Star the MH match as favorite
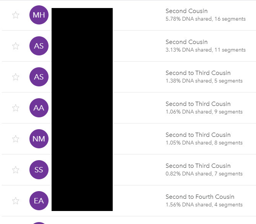 click(x=16, y=15)
